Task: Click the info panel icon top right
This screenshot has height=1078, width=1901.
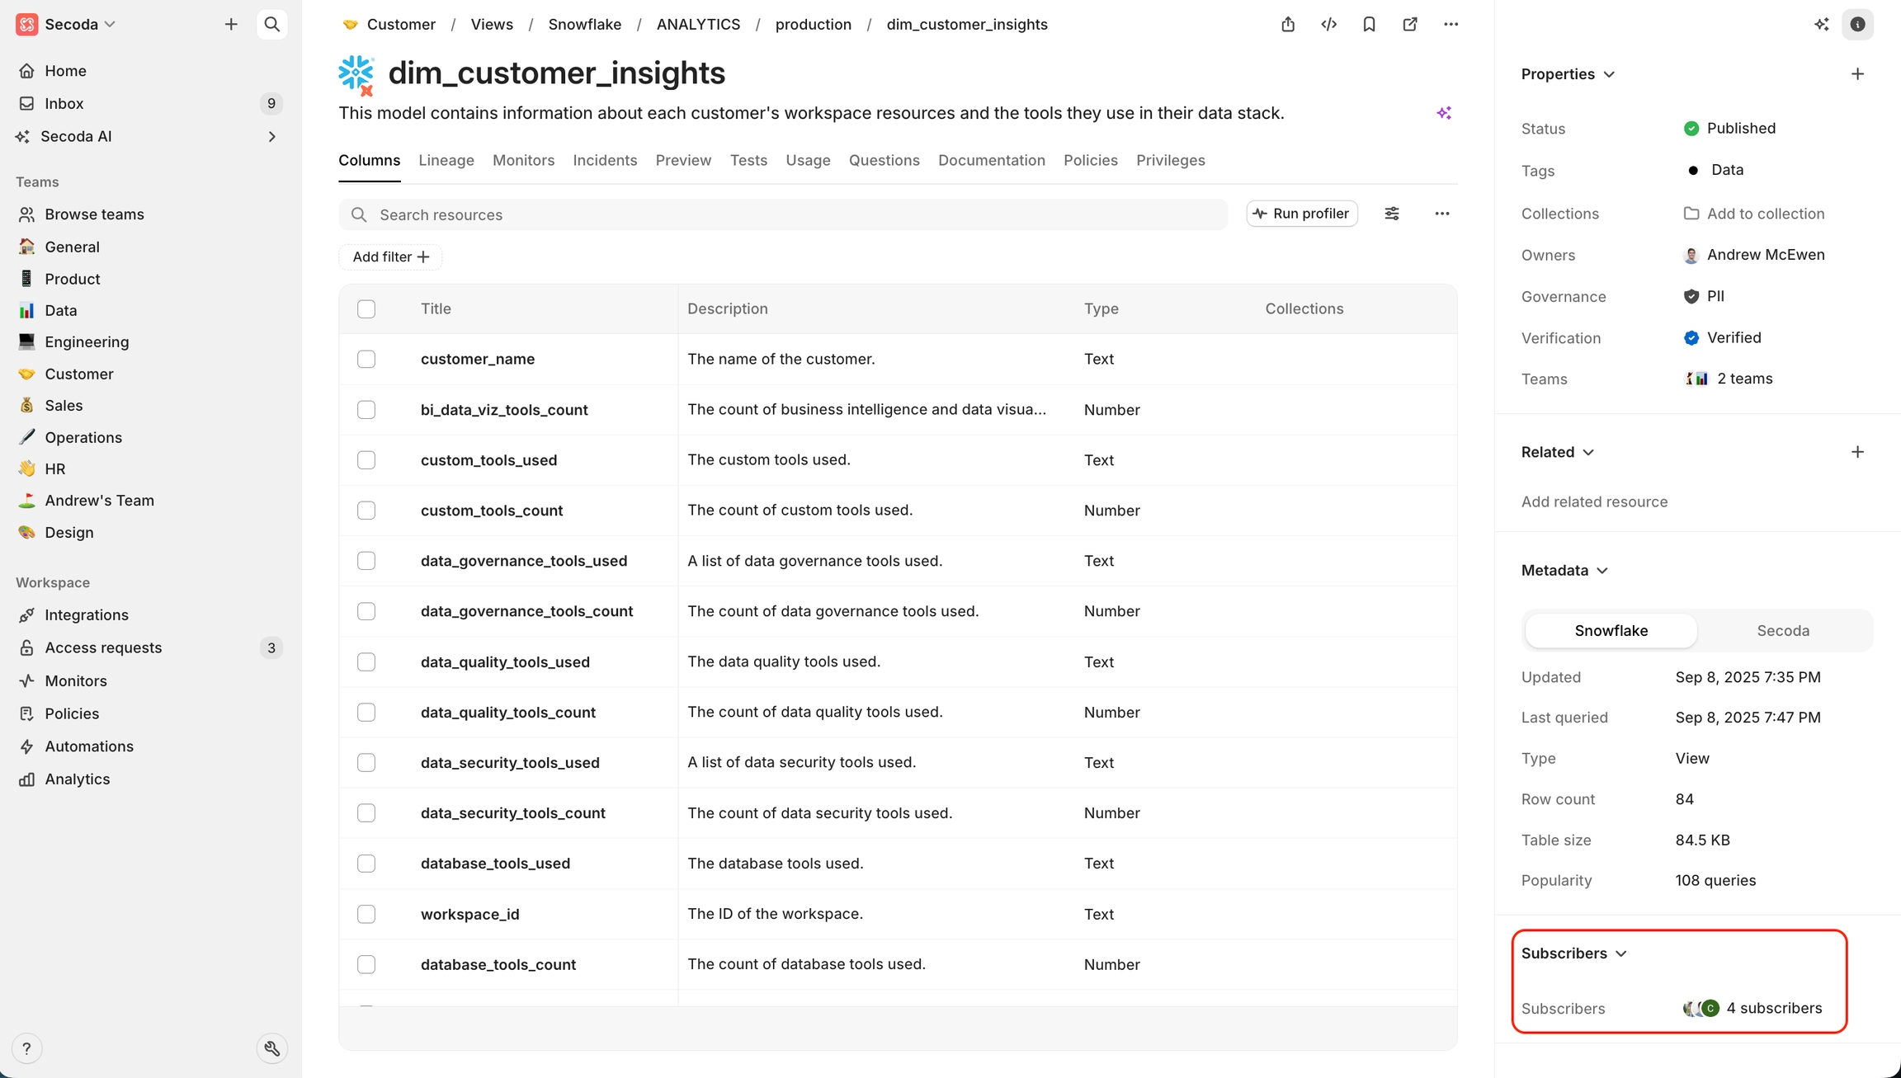Action: [1857, 25]
